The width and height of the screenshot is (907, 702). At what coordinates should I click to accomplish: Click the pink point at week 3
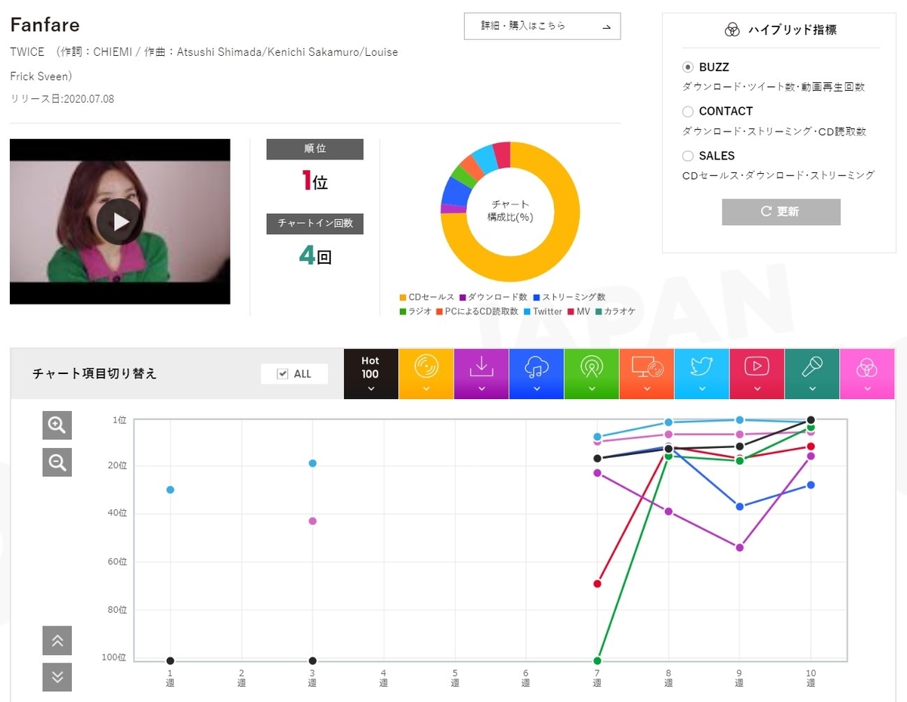coord(312,521)
